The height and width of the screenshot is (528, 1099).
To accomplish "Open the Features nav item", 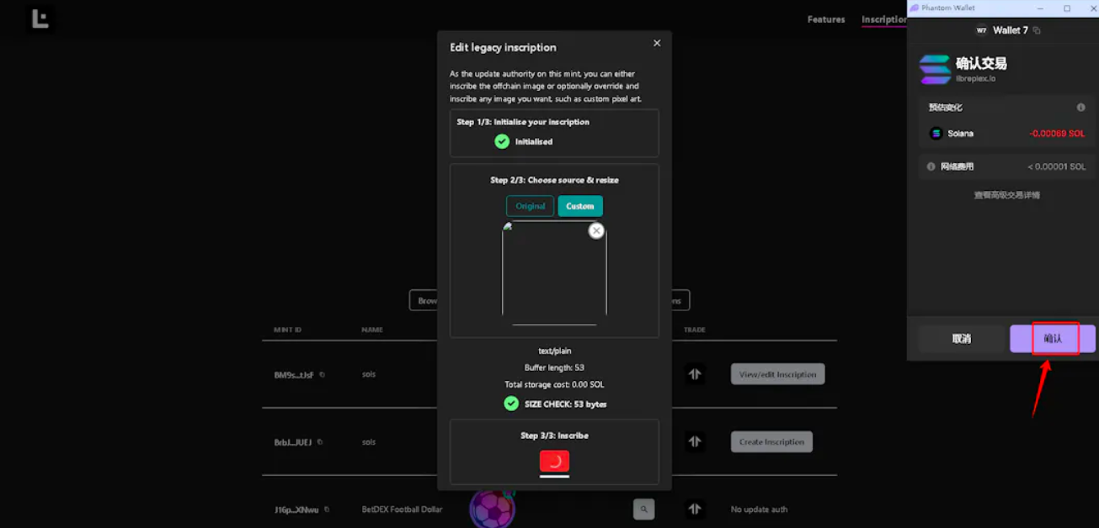I will (x=826, y=19).
